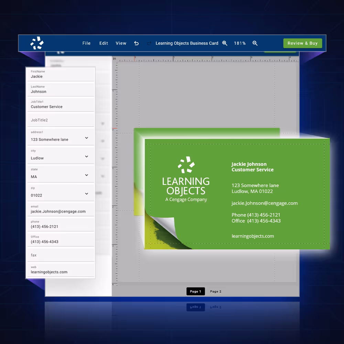Zoom out with the minus magnifier icon

255,43
